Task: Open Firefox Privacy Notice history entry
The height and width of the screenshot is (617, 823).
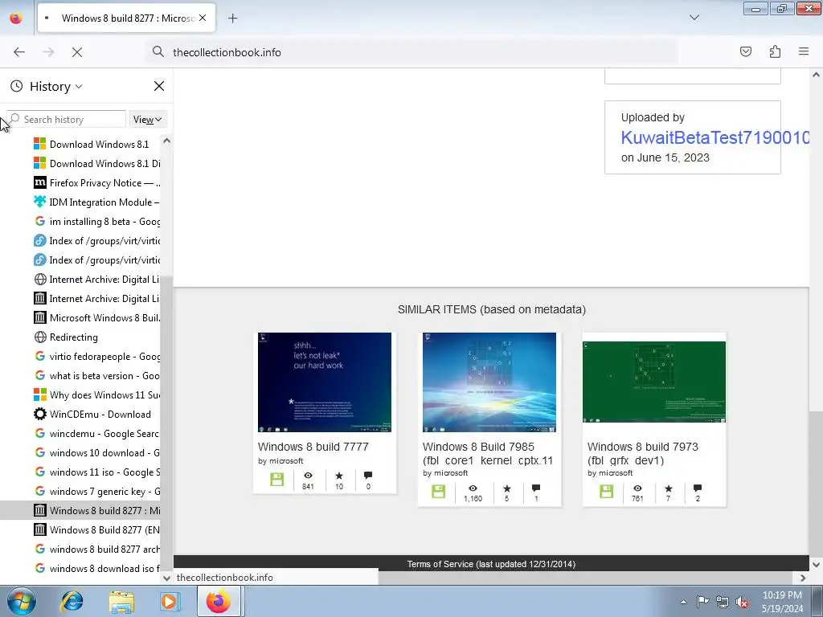Action: 96,183
